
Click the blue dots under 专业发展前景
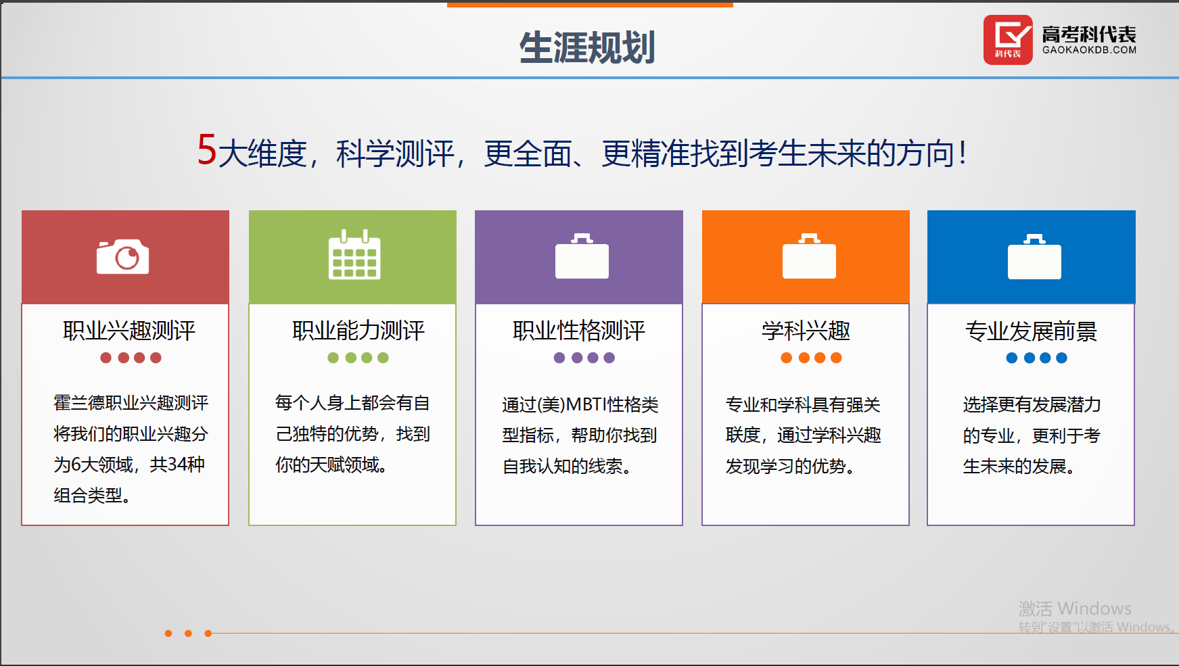[1036, 358]
